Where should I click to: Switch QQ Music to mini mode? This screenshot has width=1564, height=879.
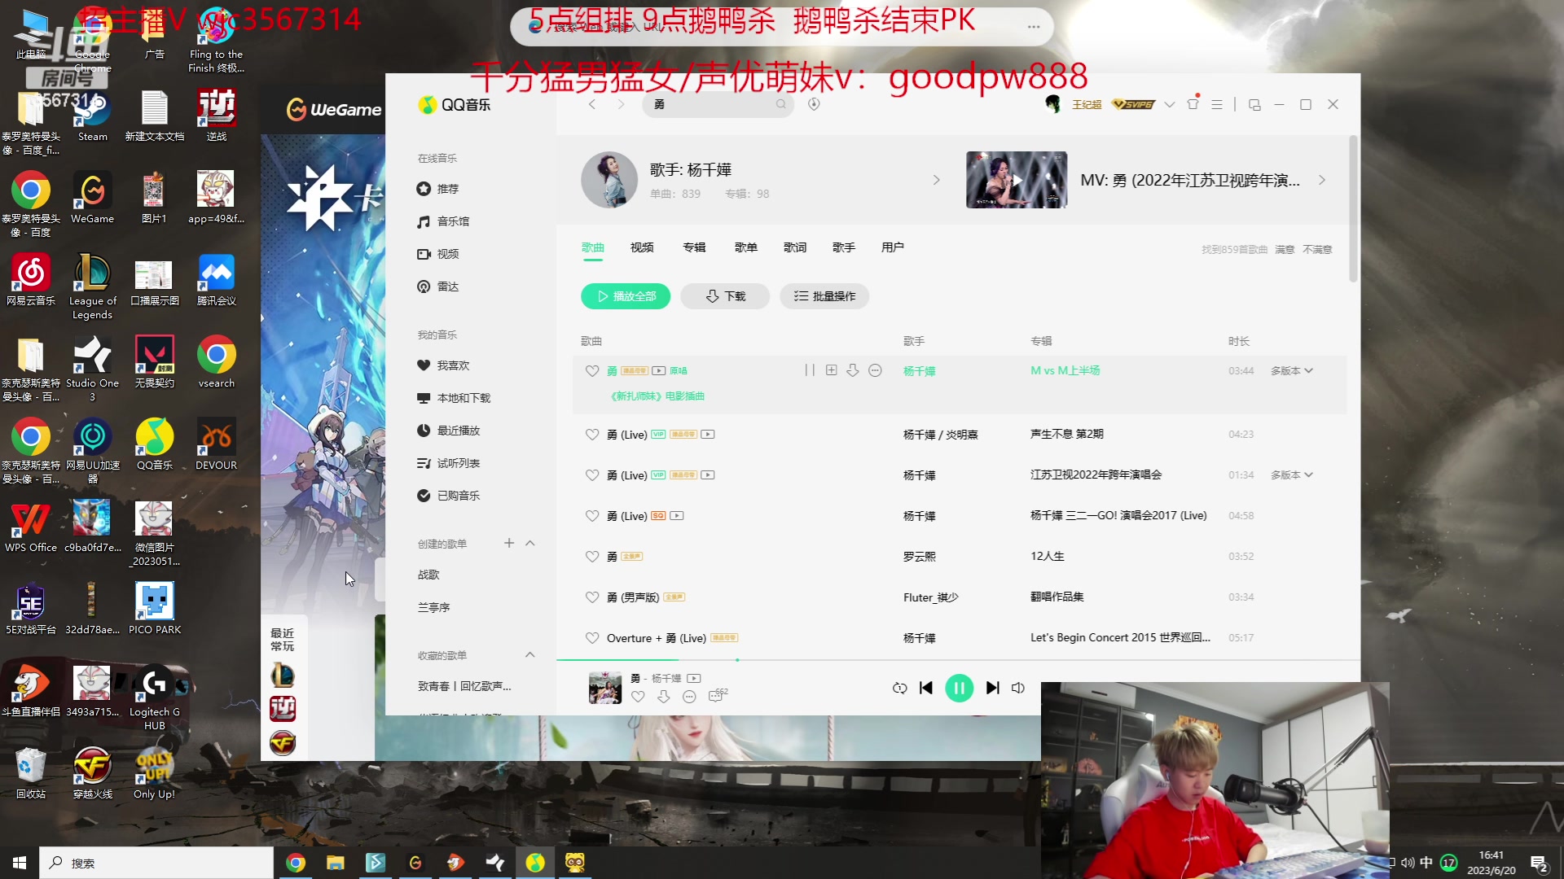(x=1254, y=104)
